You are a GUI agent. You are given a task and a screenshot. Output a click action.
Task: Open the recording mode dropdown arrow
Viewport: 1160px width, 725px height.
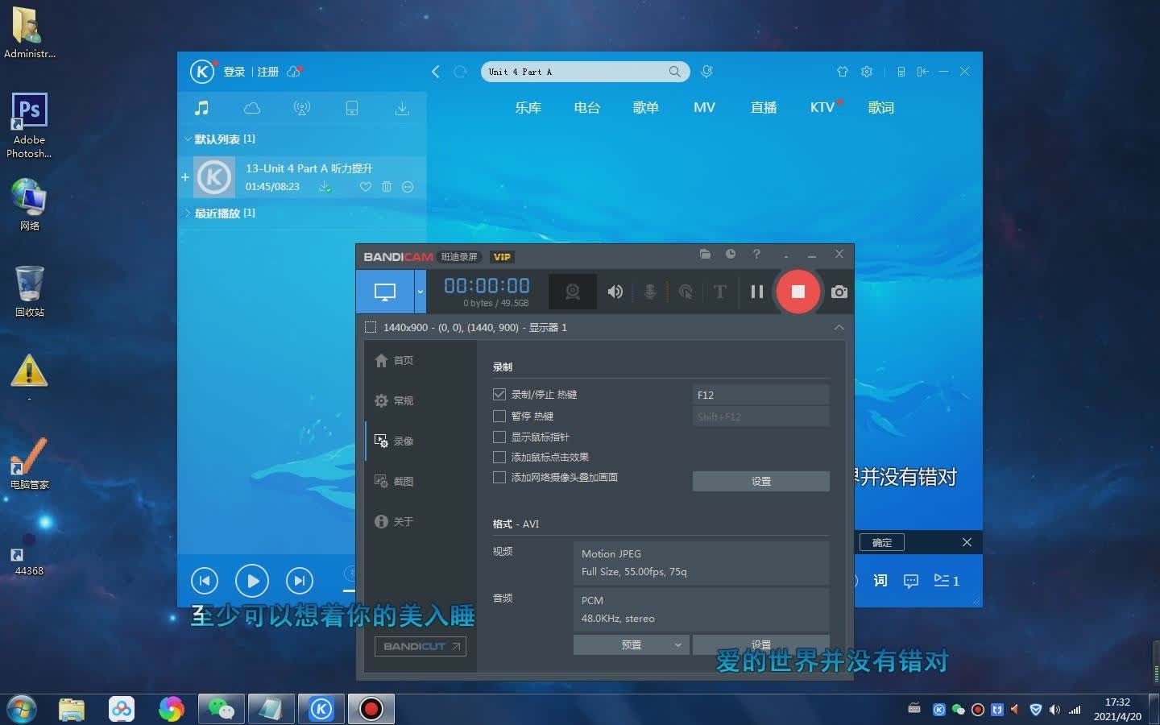click(x=420, y=292)
